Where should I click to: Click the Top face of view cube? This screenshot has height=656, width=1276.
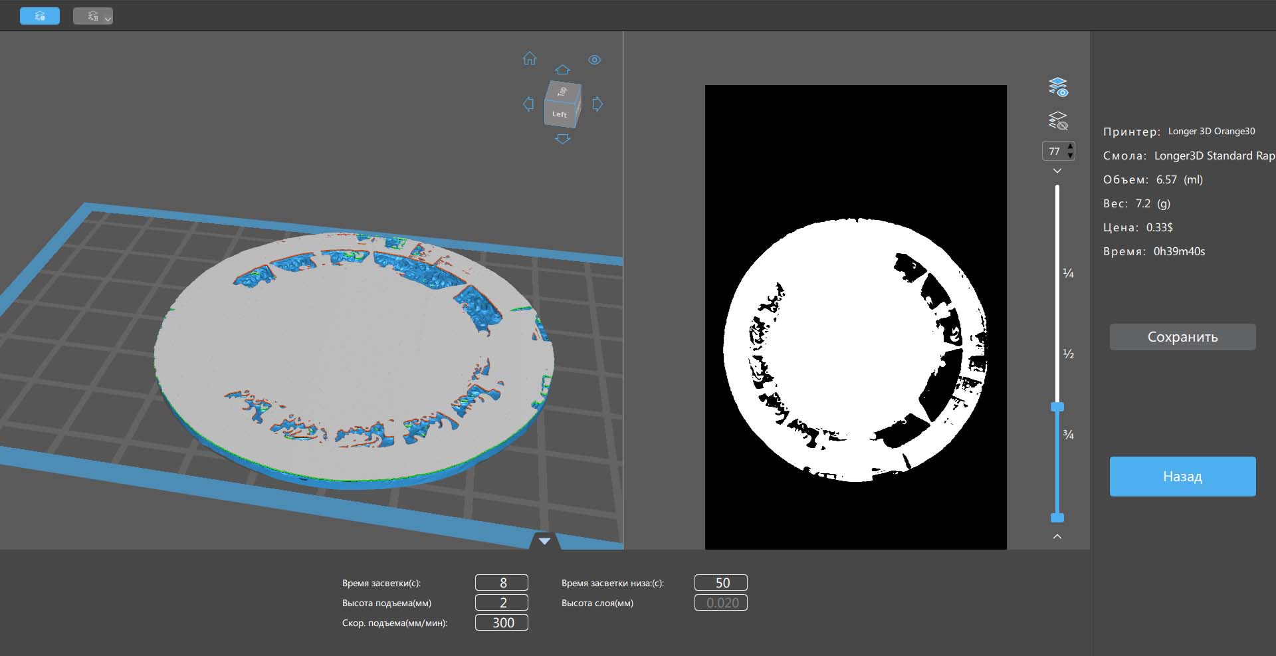coord(562,91)
